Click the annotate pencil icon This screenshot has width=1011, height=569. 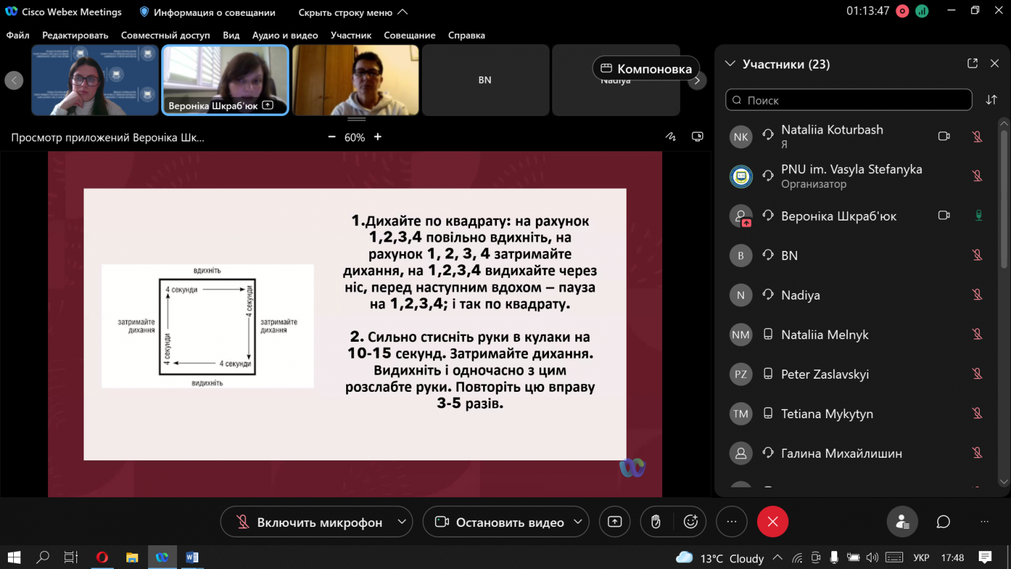tap(671, 137)
